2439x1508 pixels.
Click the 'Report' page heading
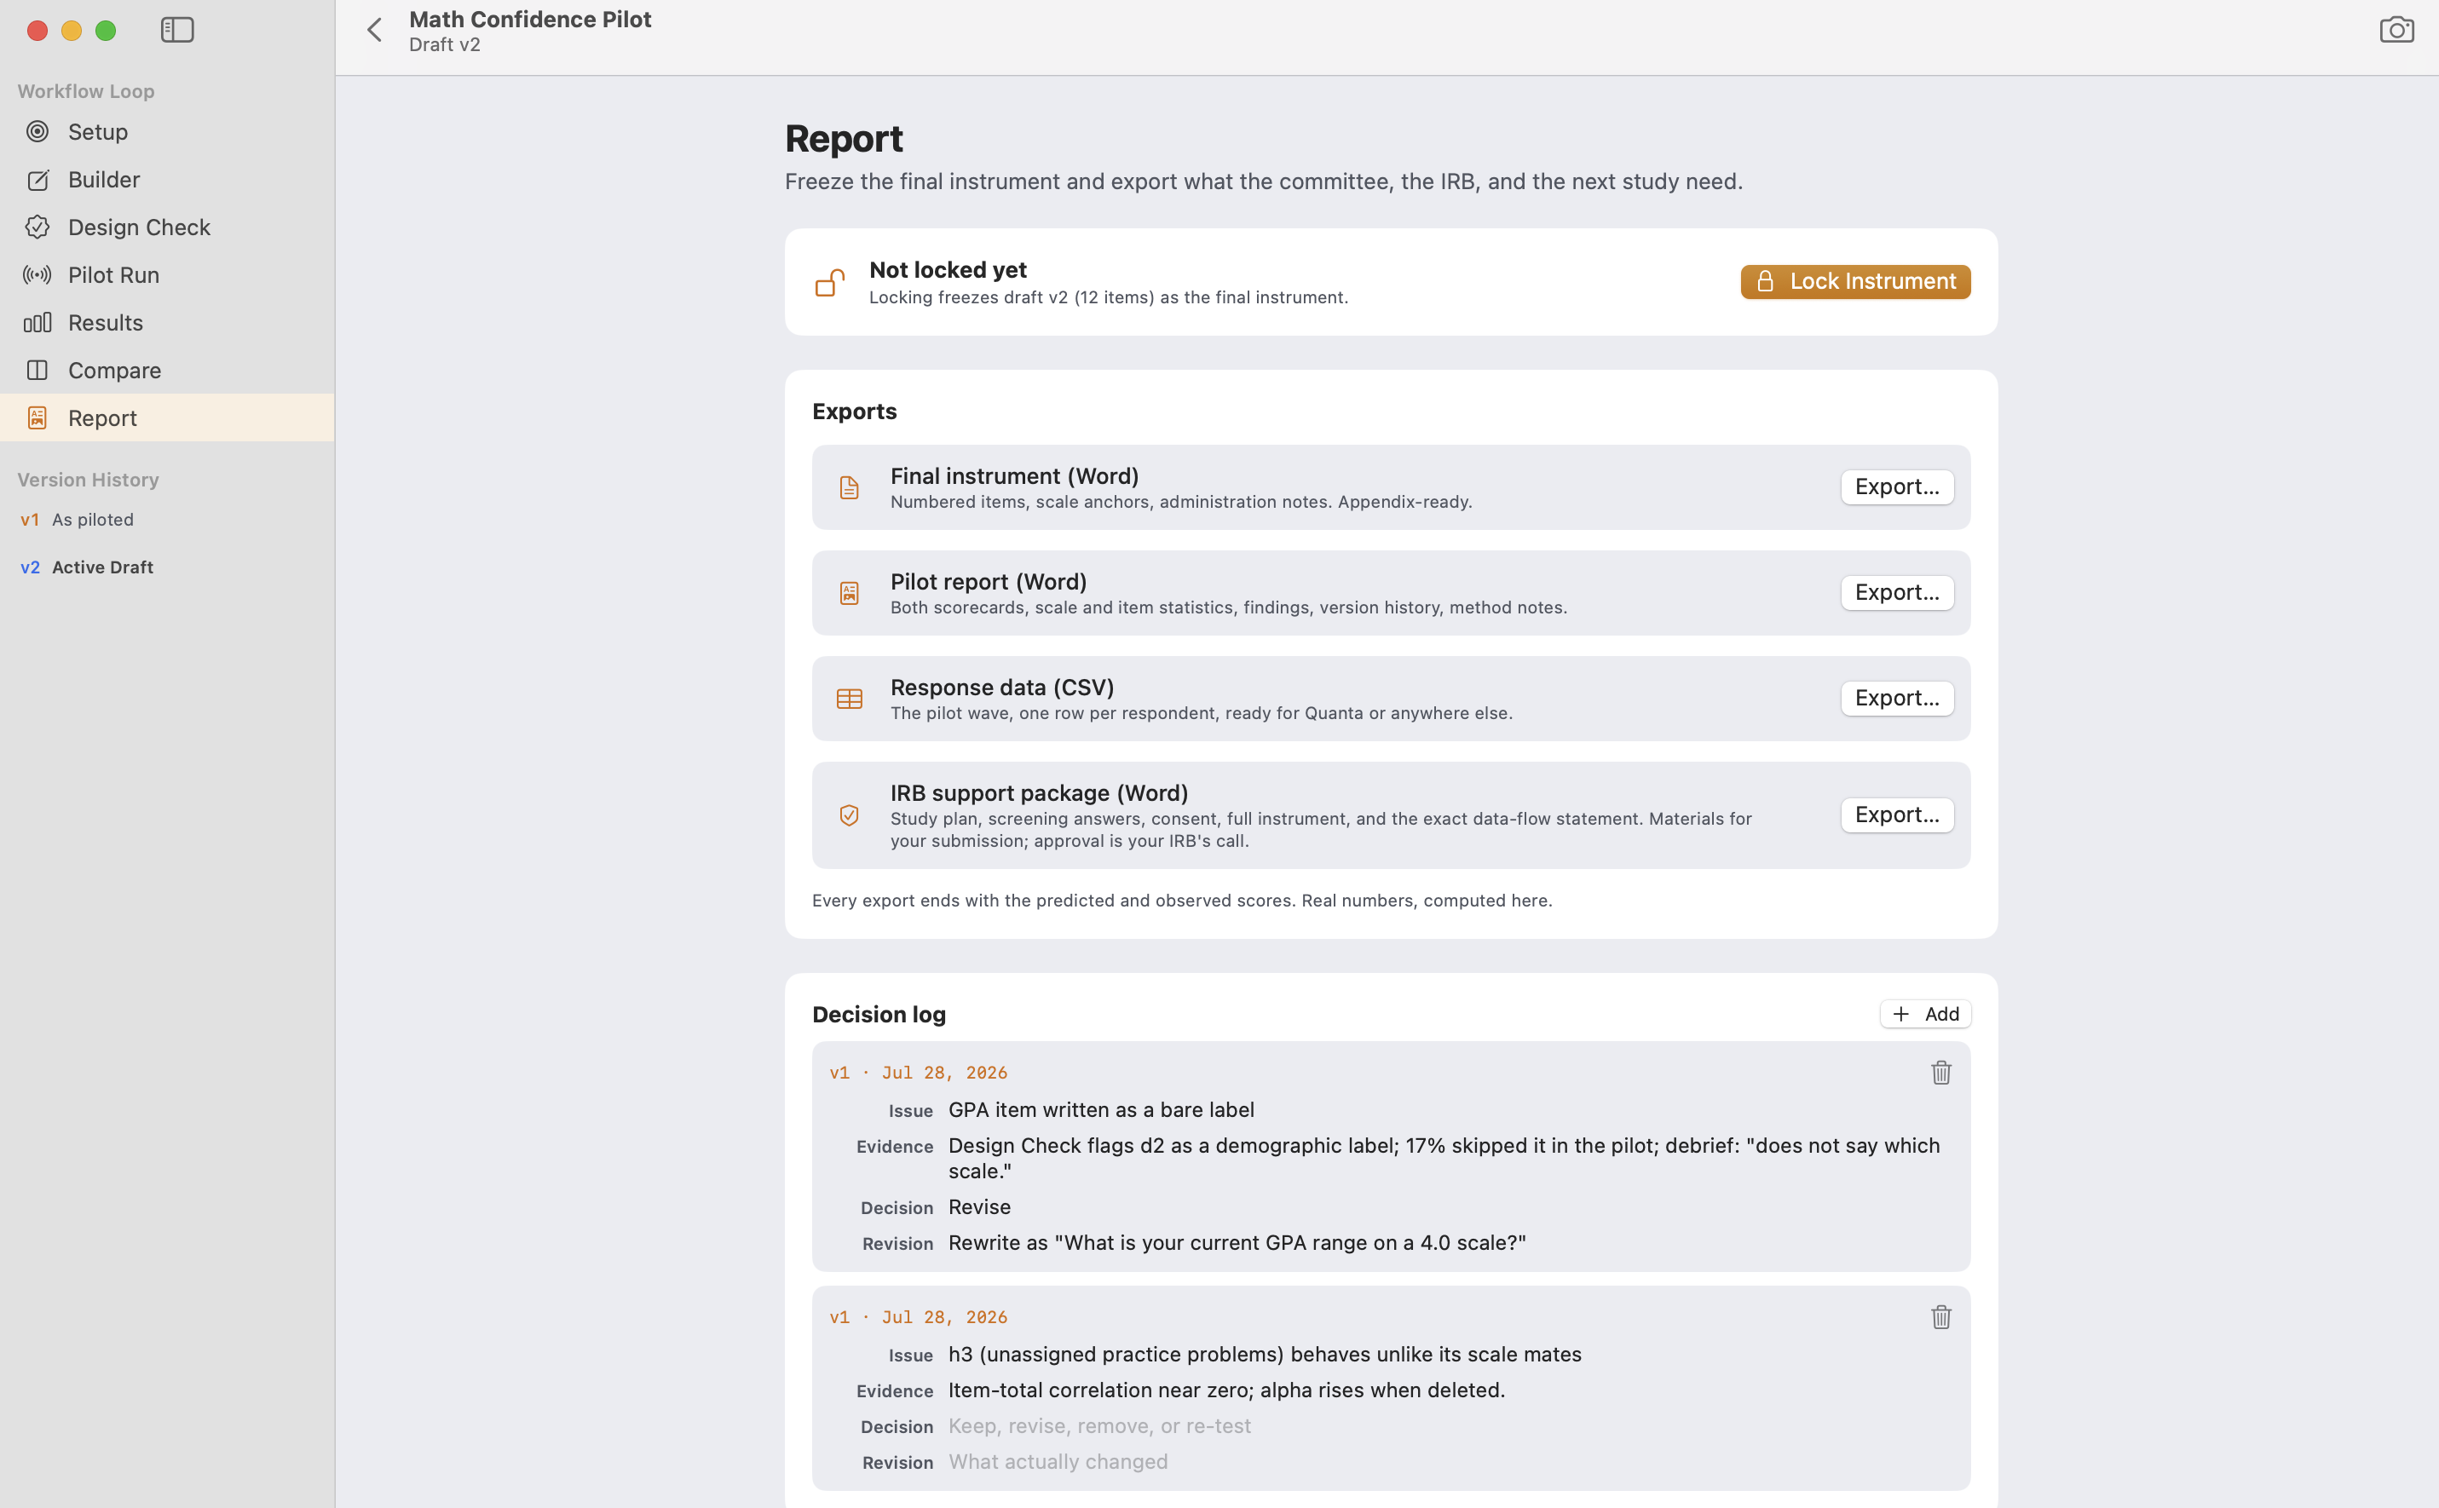[x=844, y=139]
